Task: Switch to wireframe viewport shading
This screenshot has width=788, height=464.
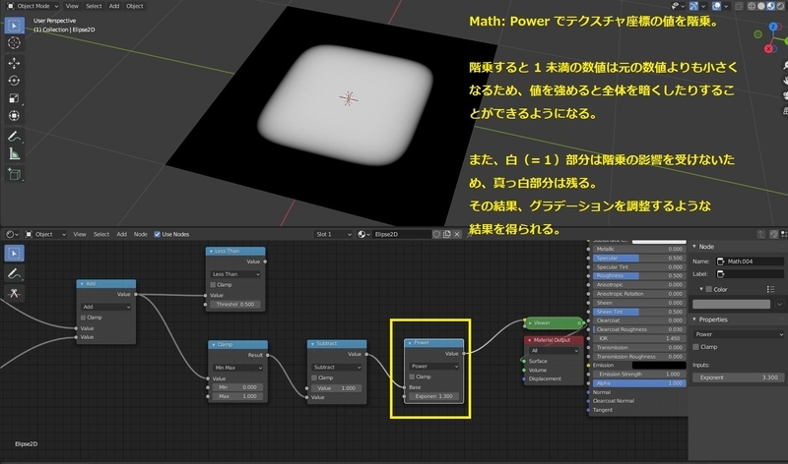Action: pyautogui.click(x=752, y=6)
